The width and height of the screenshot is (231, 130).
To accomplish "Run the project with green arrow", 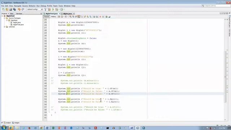I will [53, 9].
